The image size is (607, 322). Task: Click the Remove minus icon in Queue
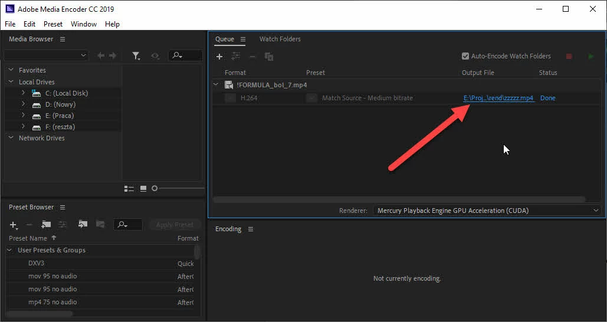pos(252,57)
